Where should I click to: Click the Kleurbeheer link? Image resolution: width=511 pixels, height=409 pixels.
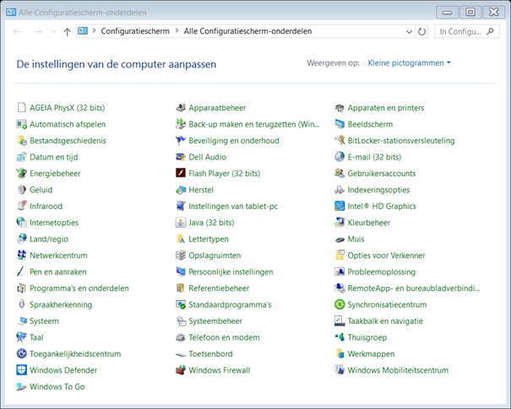coord(368,223)
